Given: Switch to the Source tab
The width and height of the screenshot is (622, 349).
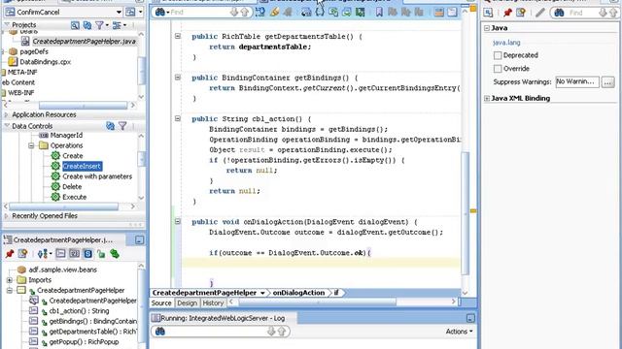Looking at the screenshot, I should coord(161,303).
